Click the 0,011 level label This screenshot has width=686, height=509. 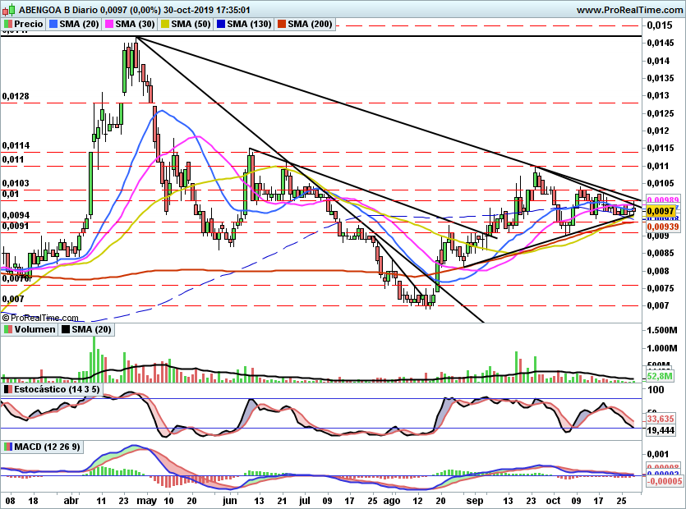12,159
